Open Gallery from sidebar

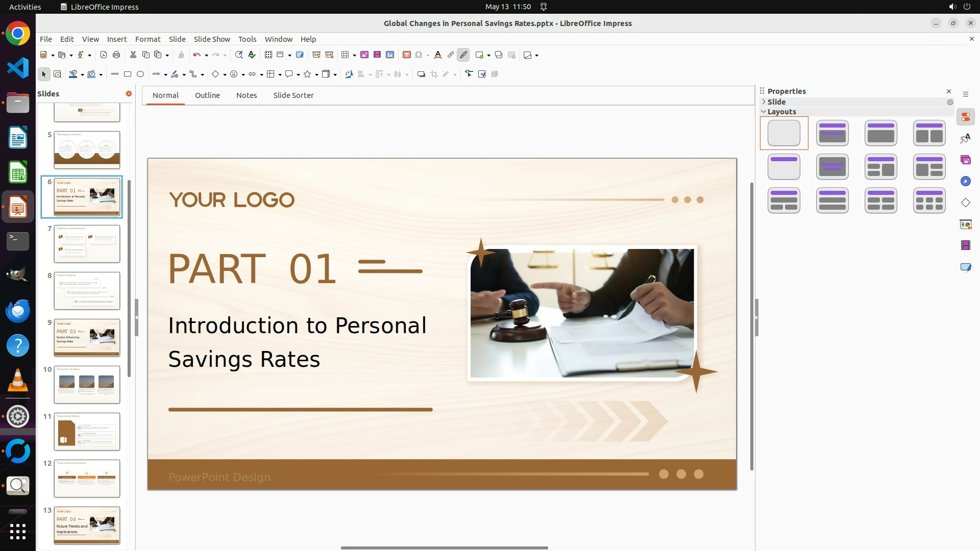[966, 160]
